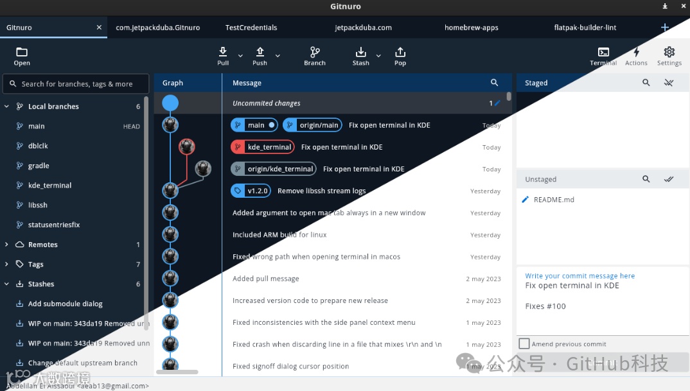Expand the Tags section
The height and width of the screenshot is (391, 690).
click(6, 264)
